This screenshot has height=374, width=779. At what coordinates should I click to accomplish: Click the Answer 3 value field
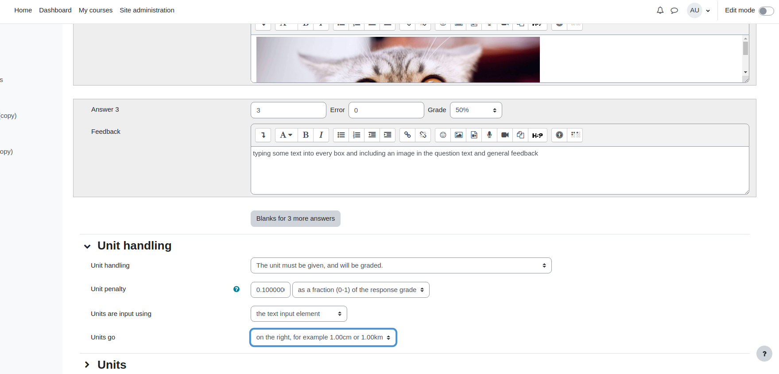(x=288, y=110)
